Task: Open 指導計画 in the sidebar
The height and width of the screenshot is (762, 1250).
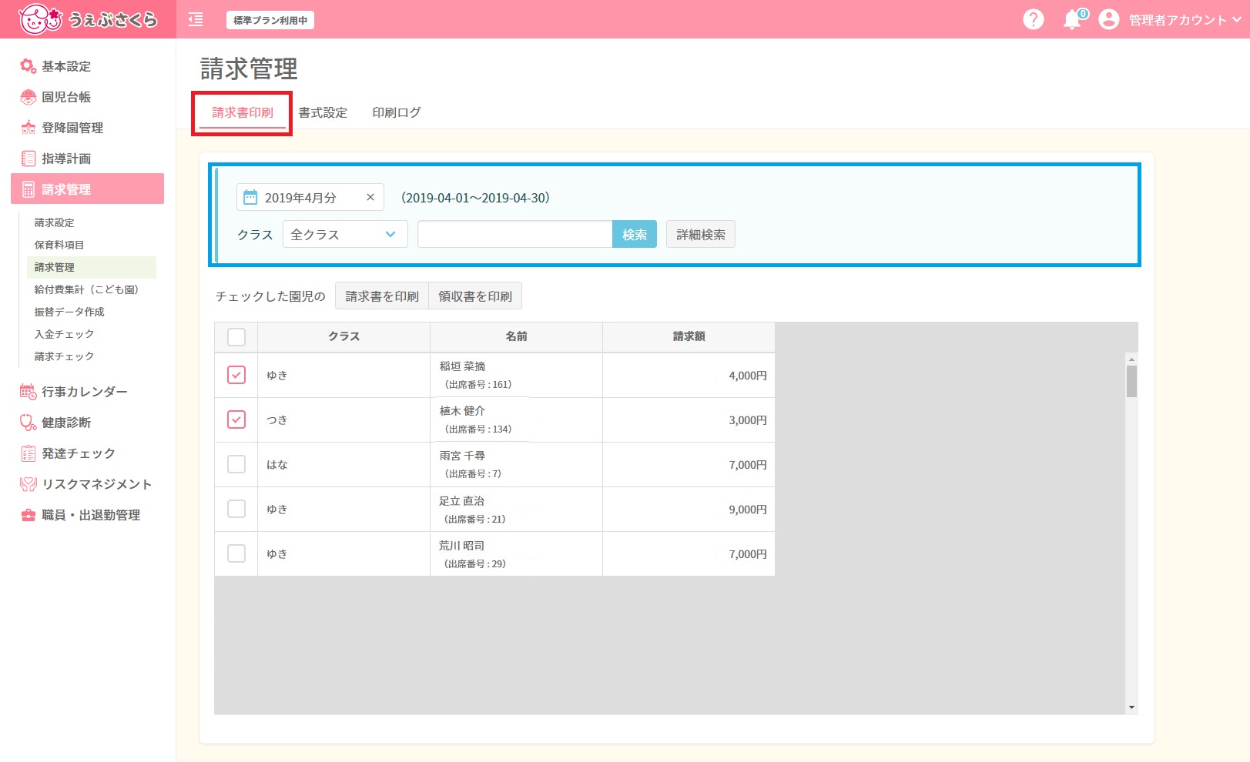Action: [x=66, y=159]
